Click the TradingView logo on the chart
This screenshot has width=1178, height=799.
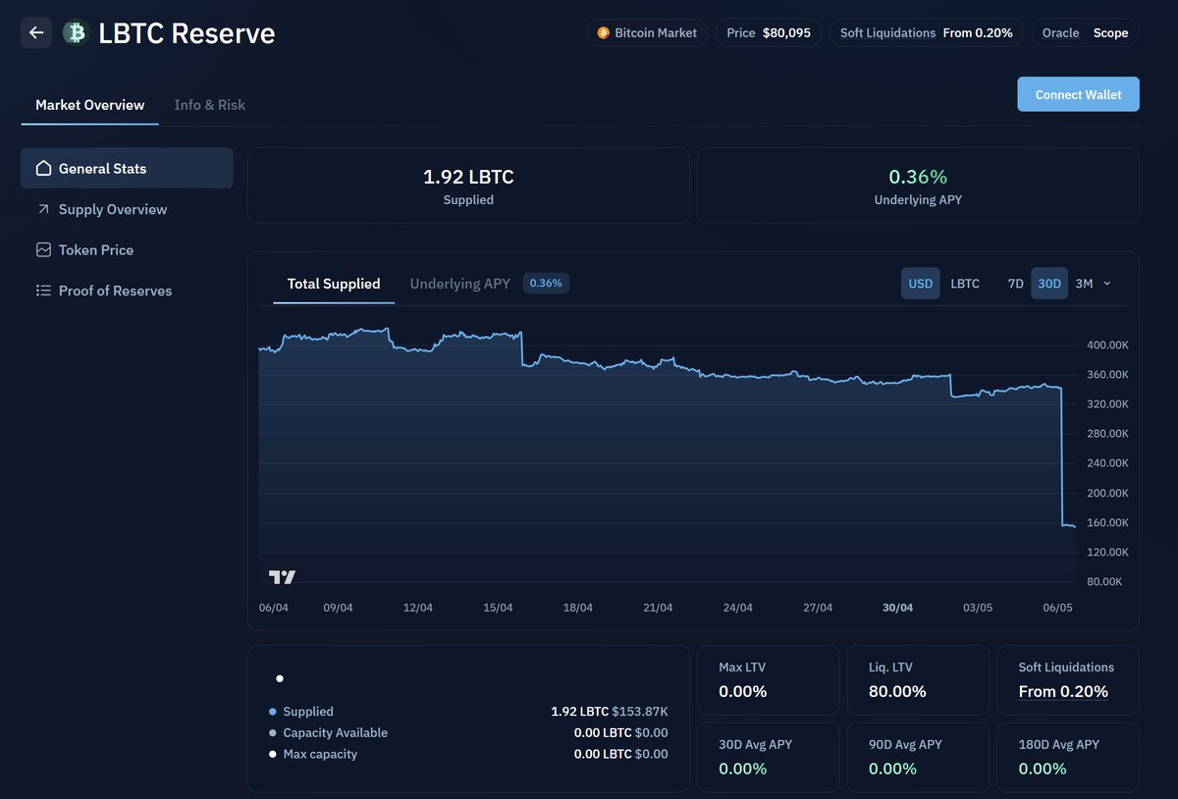click(x=282, y=577)
